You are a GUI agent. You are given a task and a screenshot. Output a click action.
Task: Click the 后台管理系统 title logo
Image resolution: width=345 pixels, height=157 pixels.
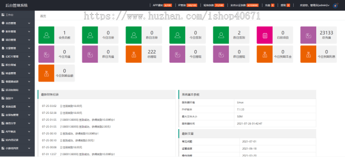[14, 5]
